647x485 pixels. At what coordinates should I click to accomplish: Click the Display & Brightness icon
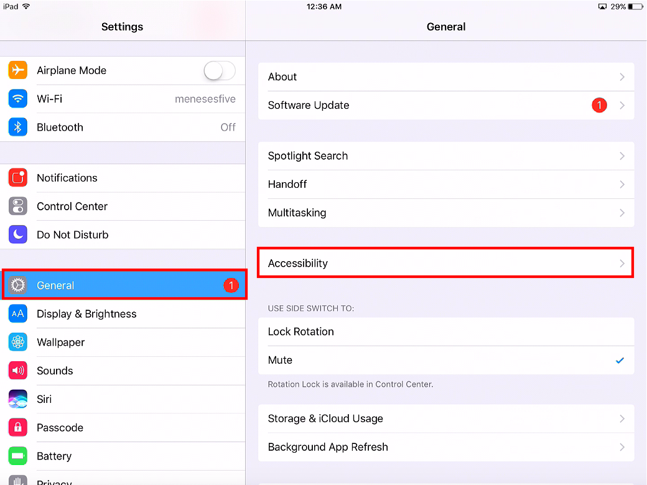tap(17, 314)
